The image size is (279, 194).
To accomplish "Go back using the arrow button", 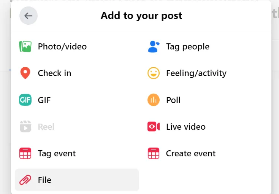I will click(29, 16).
